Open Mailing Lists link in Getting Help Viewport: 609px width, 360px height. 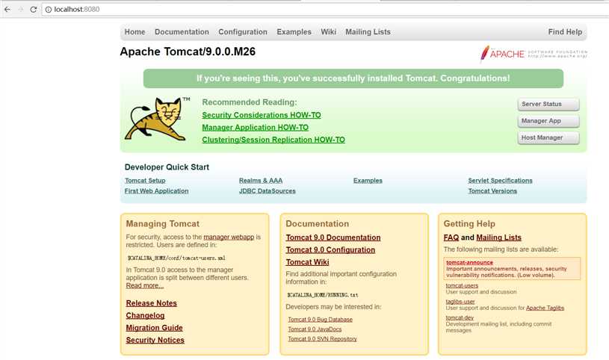pyautogui.click(x=498, y=238)
